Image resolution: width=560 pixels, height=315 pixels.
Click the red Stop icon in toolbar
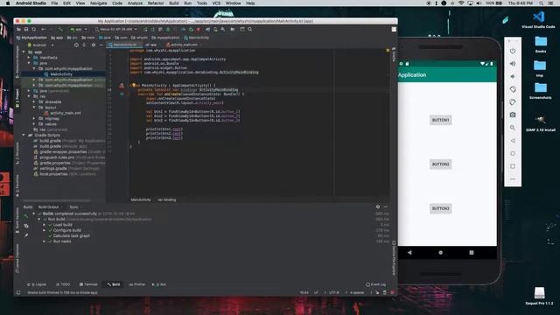(199, 29)
